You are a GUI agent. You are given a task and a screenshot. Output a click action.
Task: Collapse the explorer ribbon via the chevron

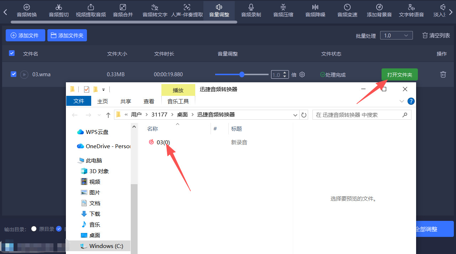click(x=401, y=101)
